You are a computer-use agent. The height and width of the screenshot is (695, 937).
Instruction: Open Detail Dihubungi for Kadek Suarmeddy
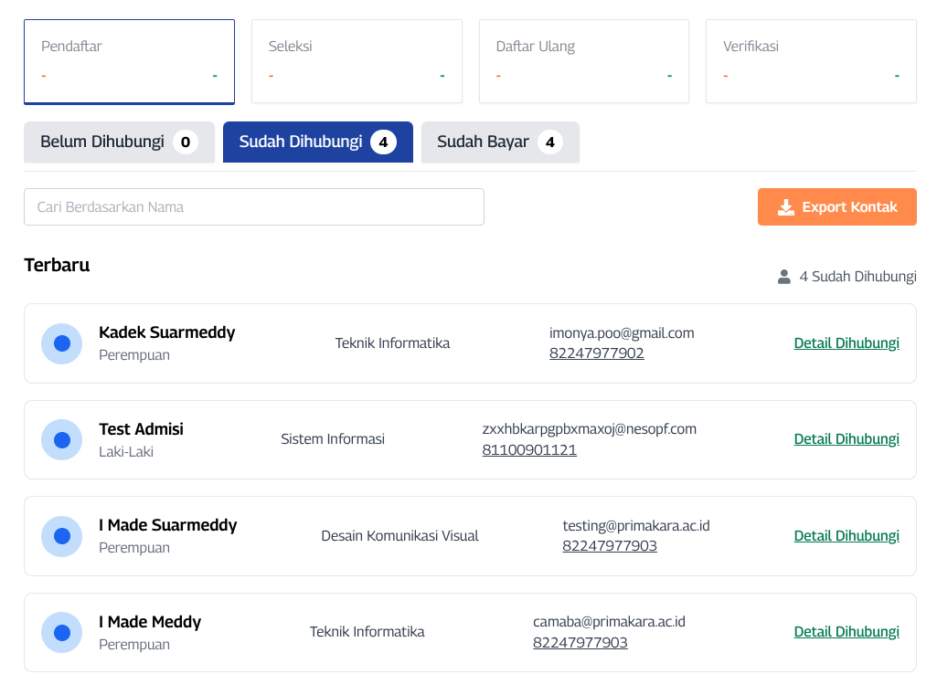click(846, 343)
